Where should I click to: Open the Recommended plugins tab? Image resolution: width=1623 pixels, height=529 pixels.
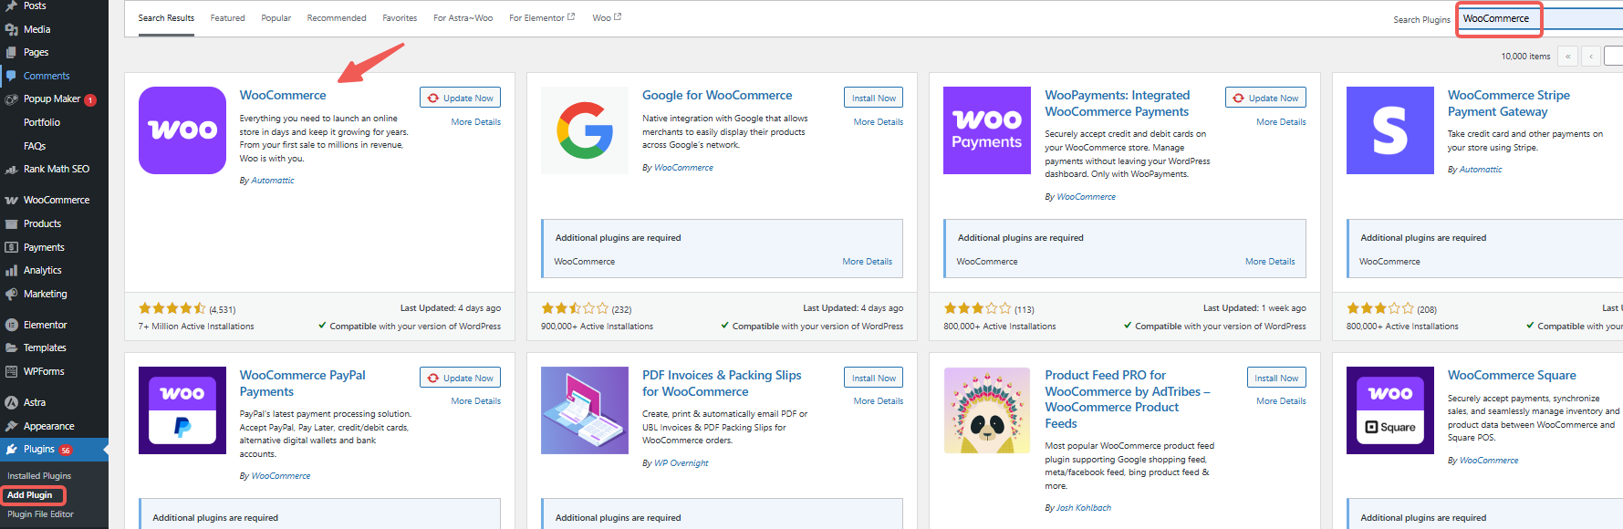337,18
